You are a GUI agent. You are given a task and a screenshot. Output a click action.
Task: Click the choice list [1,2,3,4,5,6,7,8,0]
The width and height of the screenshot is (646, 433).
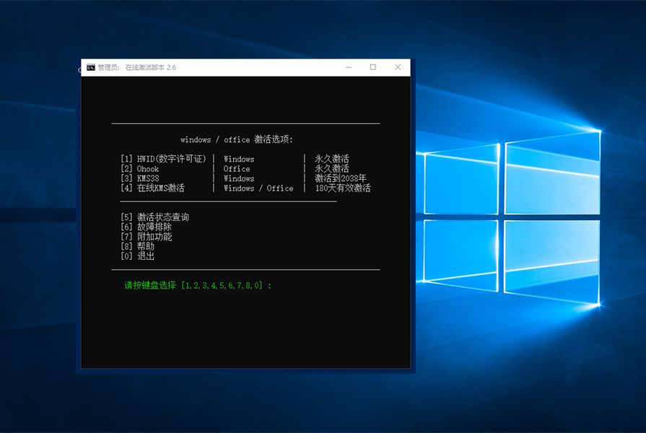222,286
